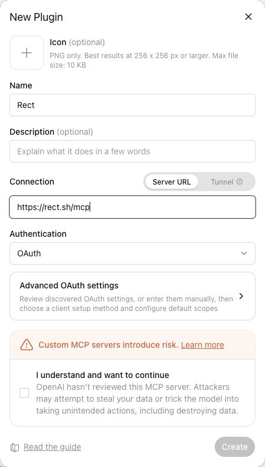Open the Learn more link
The height and width of the screenshot is (467, 265).
click(x=202, y=345)
